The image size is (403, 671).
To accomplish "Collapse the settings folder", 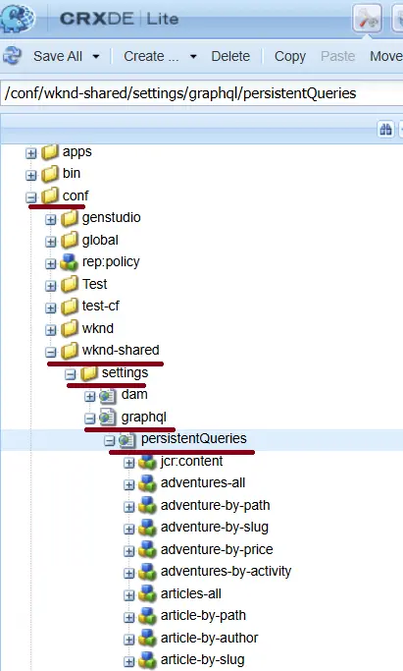I will [x=70, y=374].
